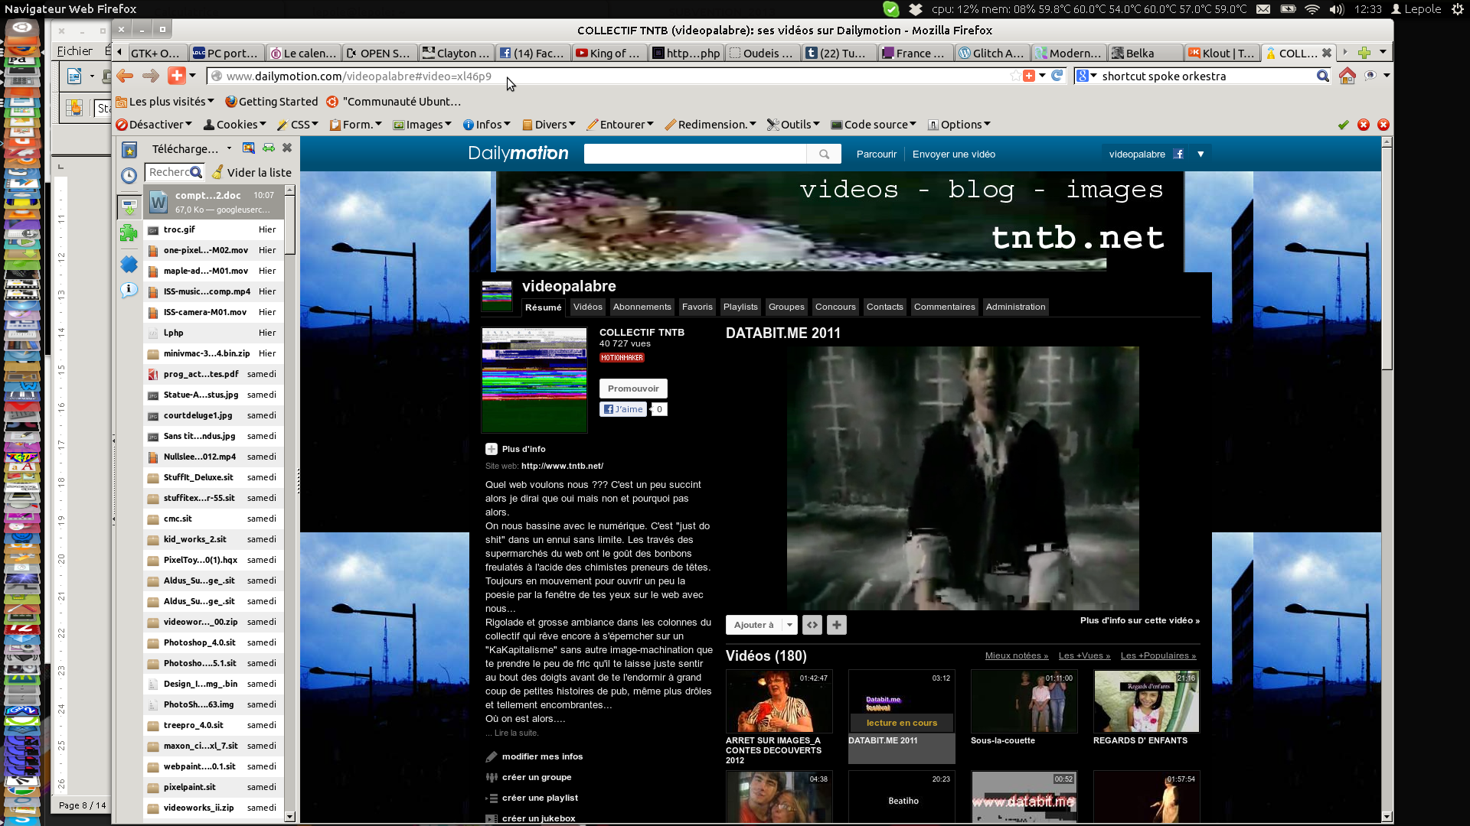Open the bookmarks sidebar panel icon

(x=129, y=150)
